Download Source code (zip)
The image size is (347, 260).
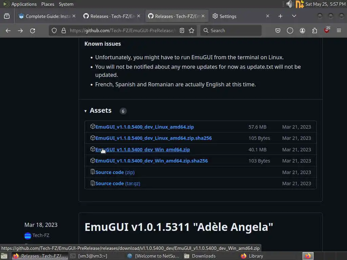coord(115,172)
